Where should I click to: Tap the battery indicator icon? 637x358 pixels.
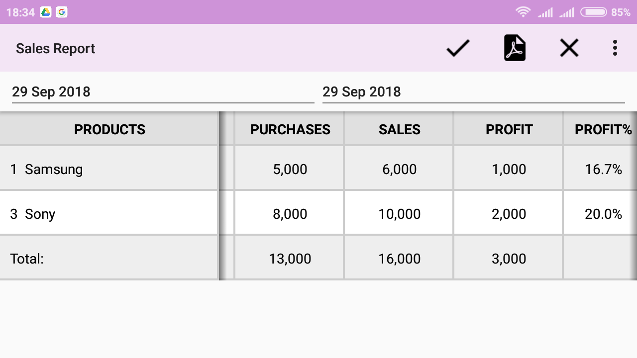click(593, 12)
